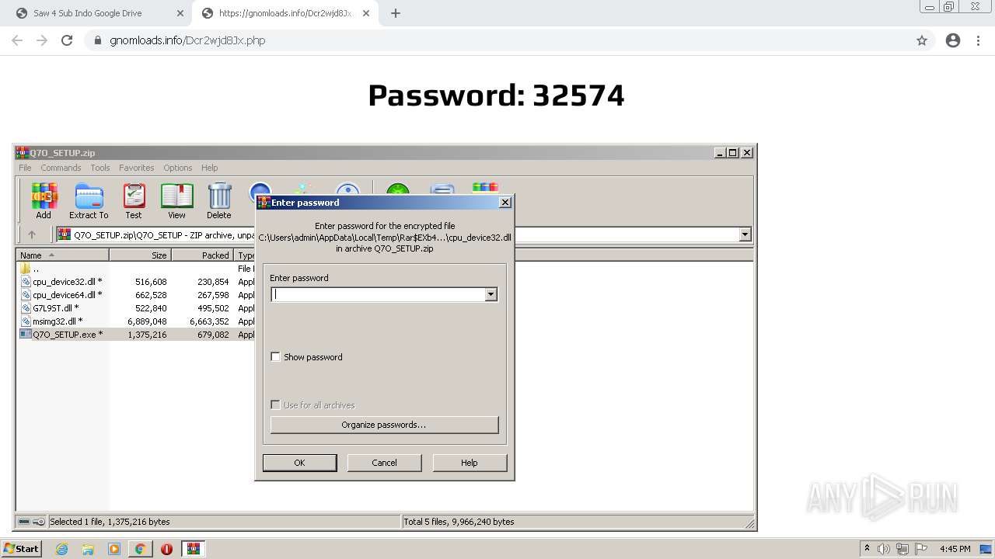The height and width of the screenshot is (559, 995).
Task: Open the File menu
Action: click(25, 168)
